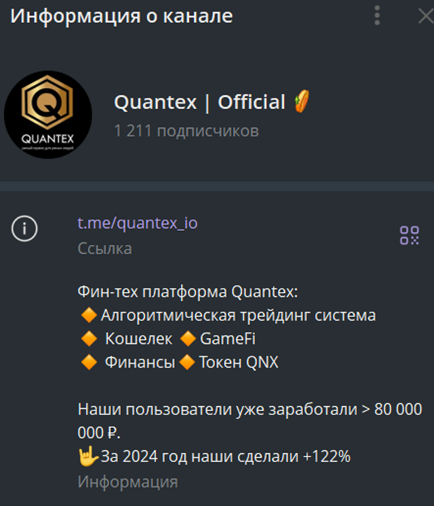Click the info circle icon
This screenshot has height=506, width=434.
pos(24,229)
